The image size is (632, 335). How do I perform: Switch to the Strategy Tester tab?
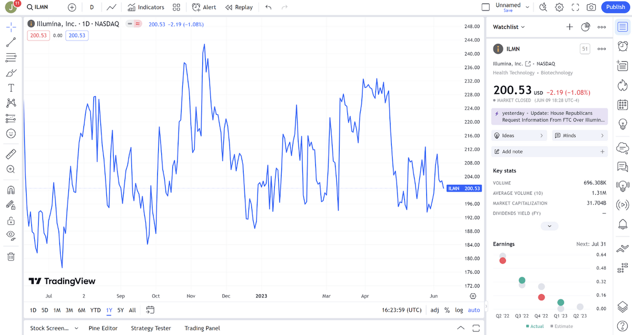(x=151, y=328)
